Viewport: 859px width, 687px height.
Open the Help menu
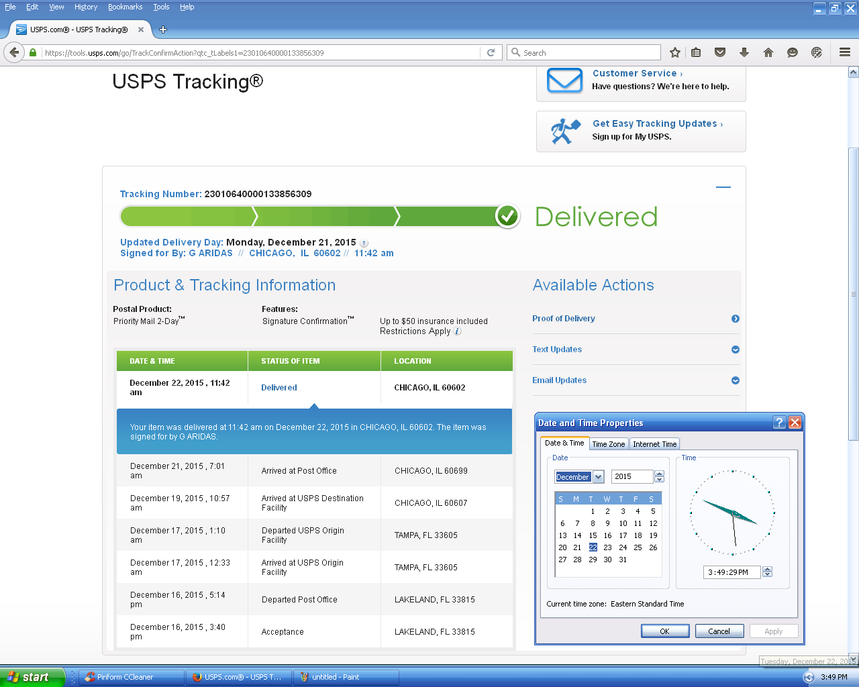point(187,7)
